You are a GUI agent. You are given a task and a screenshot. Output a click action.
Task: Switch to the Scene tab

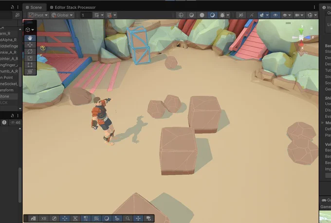coord(34,7)
